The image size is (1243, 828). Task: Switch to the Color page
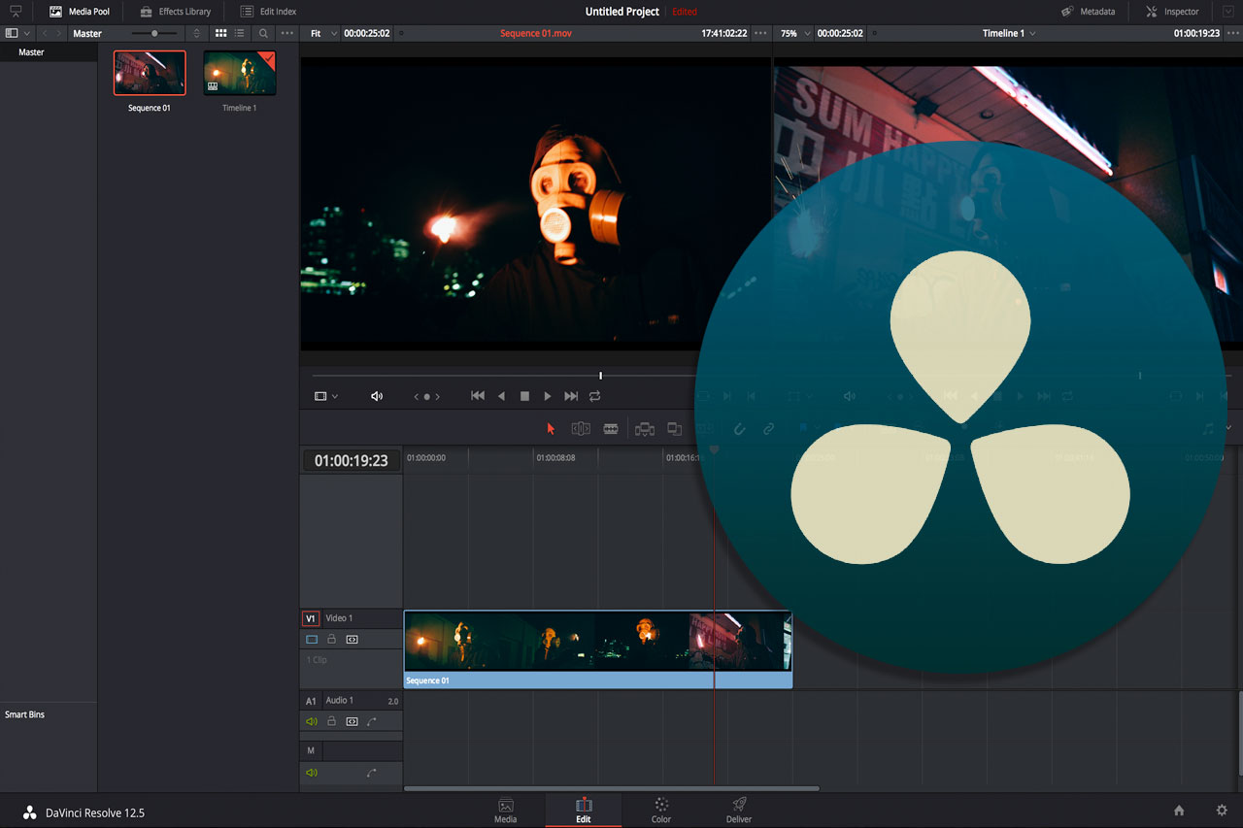[x=661, y=810]
